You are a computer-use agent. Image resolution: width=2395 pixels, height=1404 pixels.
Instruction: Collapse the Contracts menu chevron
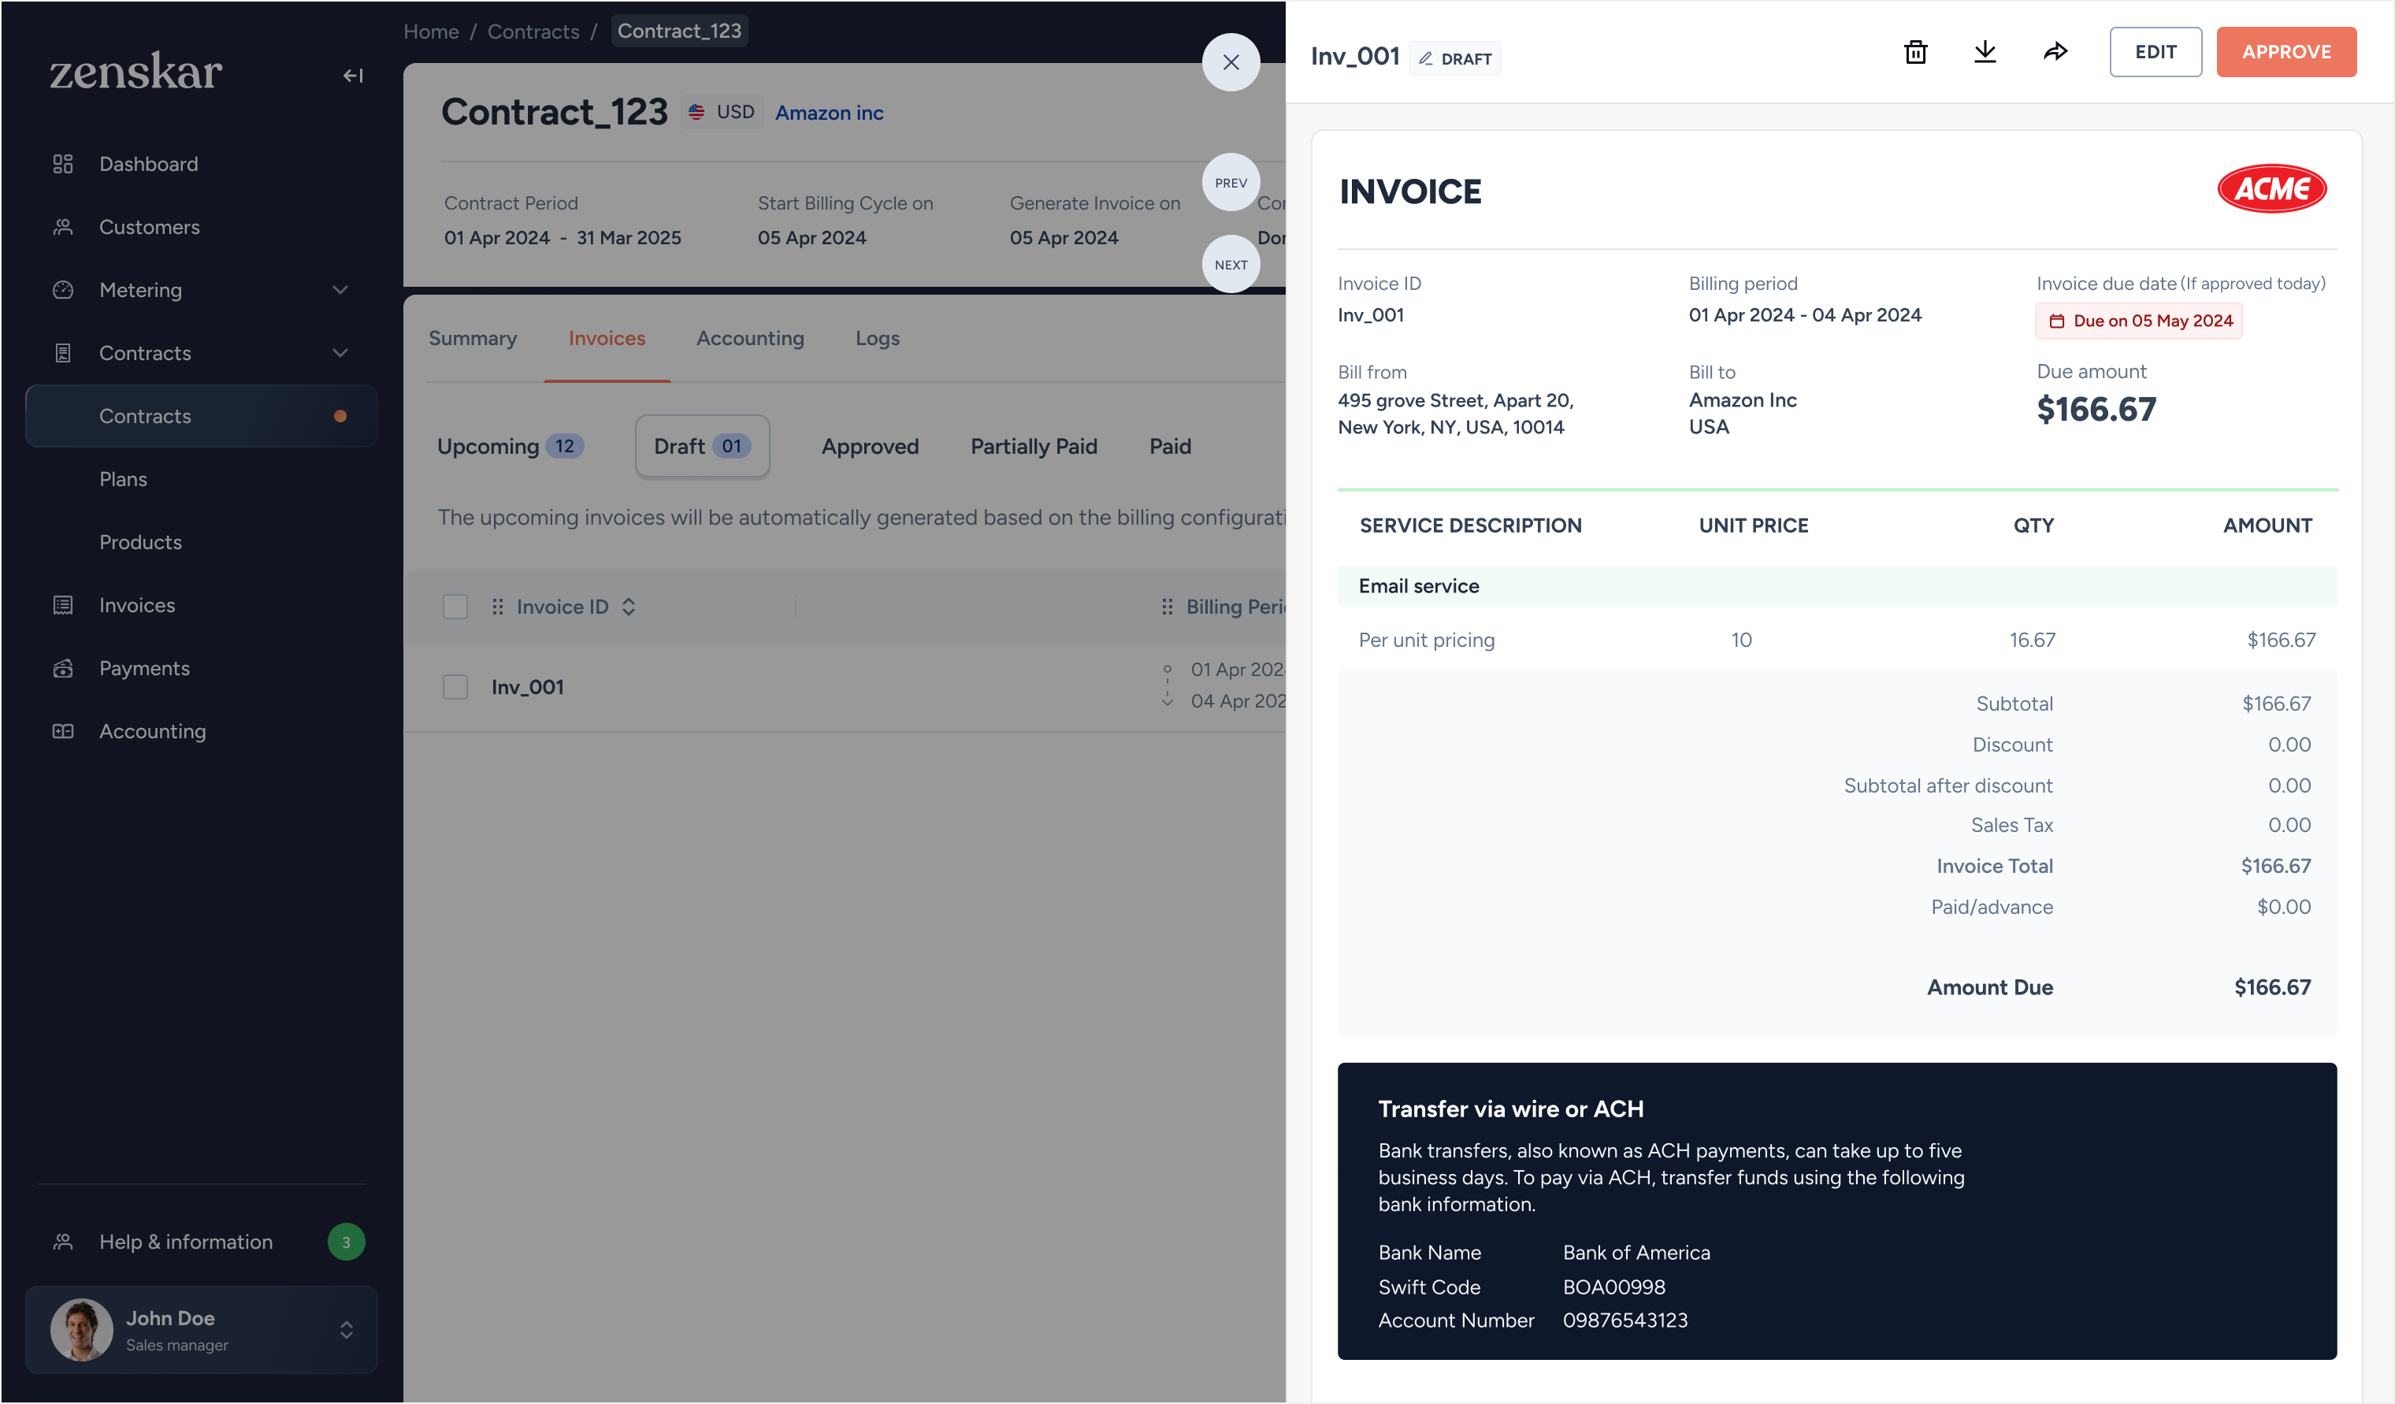340,353
